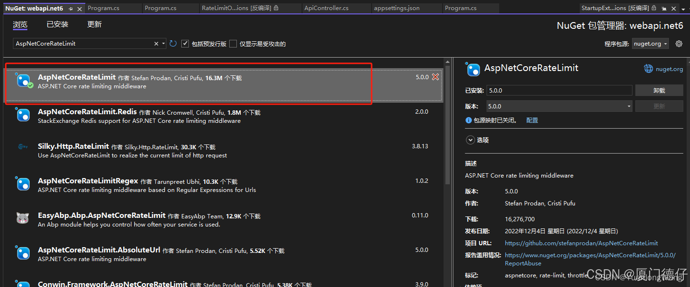
Task: Click the package list scrollbar up arrow
Action: (x=448, y=62)
